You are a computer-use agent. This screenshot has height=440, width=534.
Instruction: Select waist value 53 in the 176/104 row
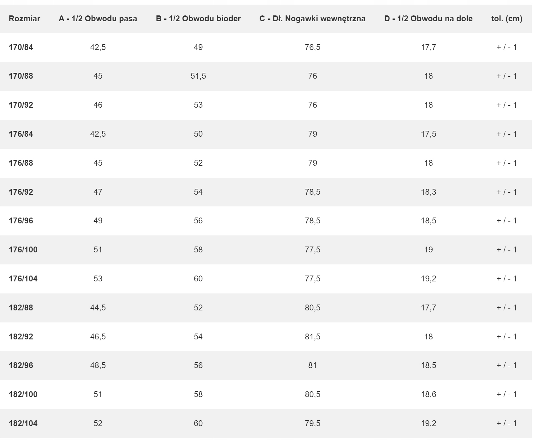click(98, 279)
